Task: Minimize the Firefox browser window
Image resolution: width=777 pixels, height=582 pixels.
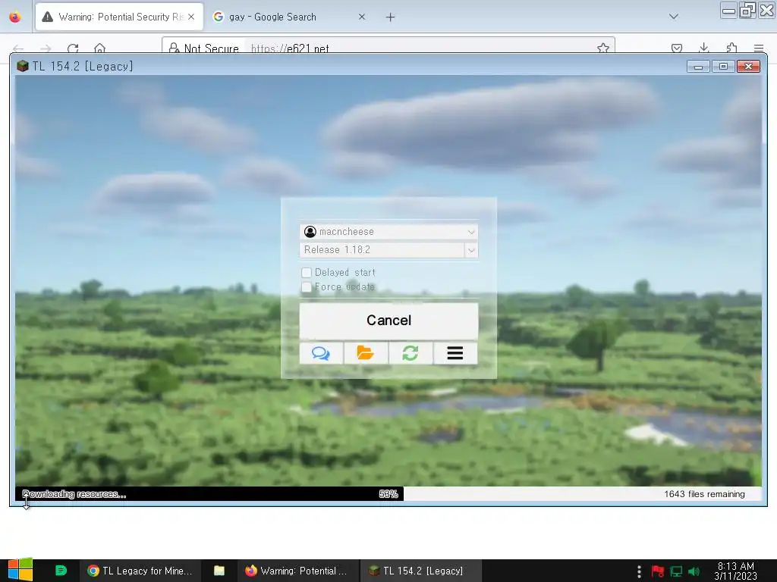Action: [x=728, y=11]
